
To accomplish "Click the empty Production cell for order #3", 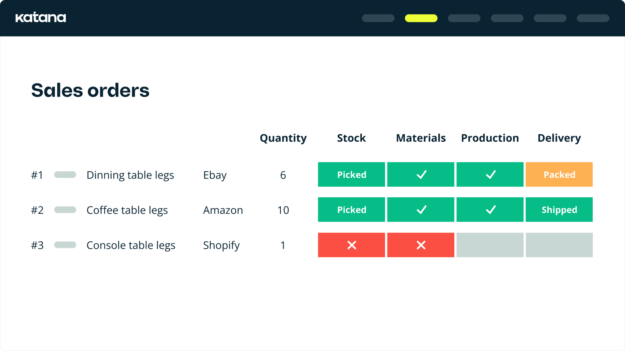I will pos(490,245).
